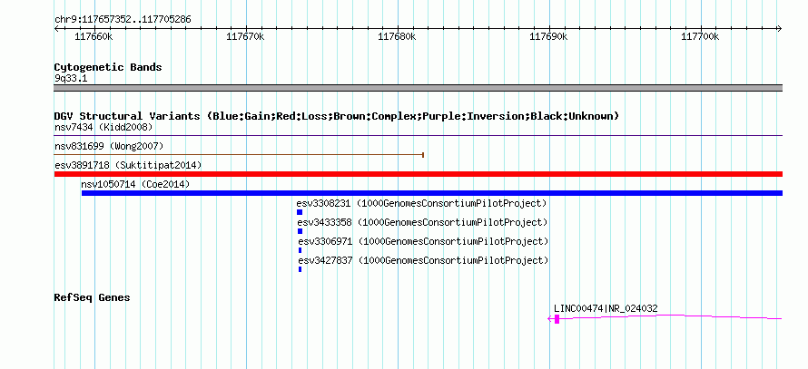Image resolution: width=808 pixels, height=369 pixels.
Task: Click the chr9:117657352..117705286 coordinate label
Action: pos(123,20)
